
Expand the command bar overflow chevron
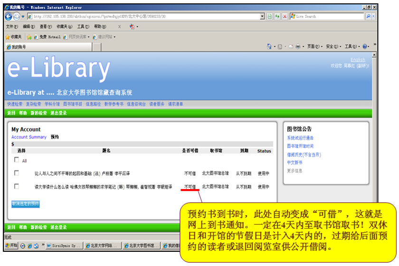pyautogui.click(x=375, y=45)
